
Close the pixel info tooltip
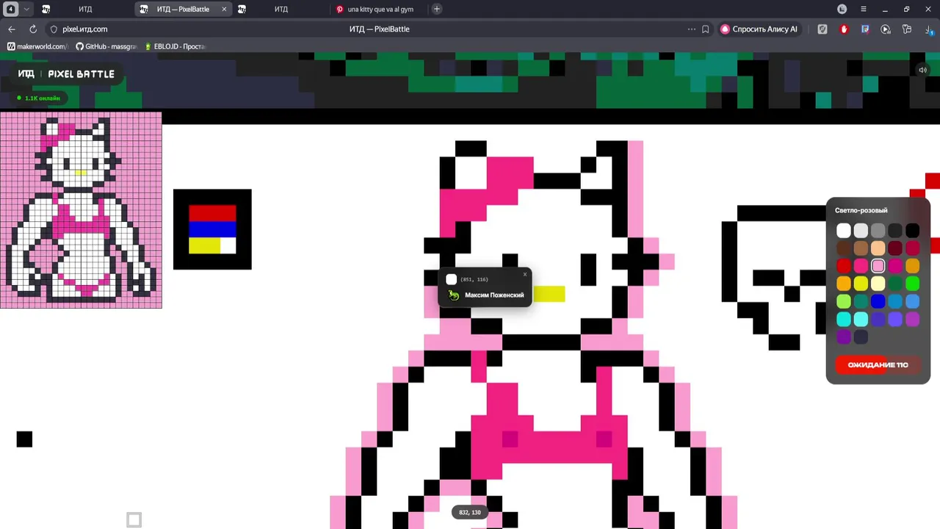(x=525, y=275)
